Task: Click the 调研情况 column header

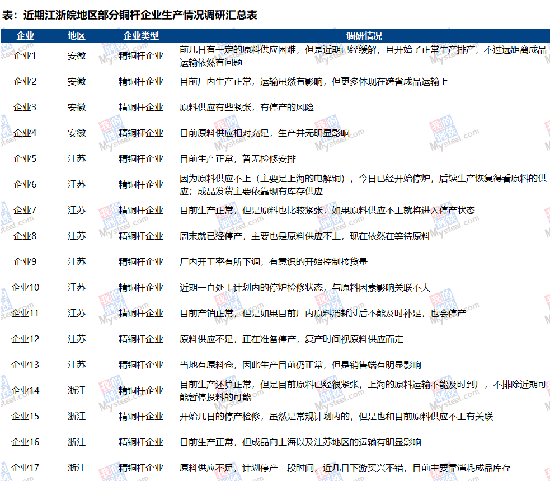Action: tap(364, 36)
